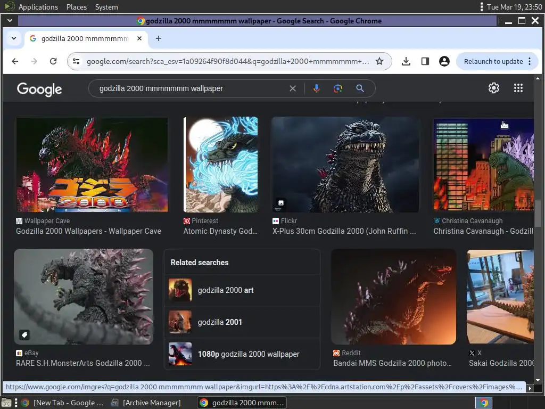Open the Pinterest Atomic Dynasty Godzilla image
Viewport: 545px width, 409px height.
tap(221, 165)
